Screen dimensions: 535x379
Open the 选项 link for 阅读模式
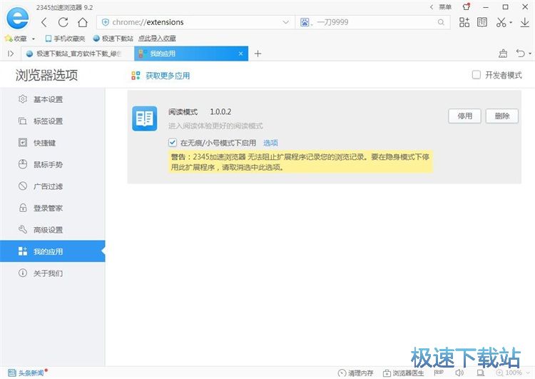click(x=270, y=143)
